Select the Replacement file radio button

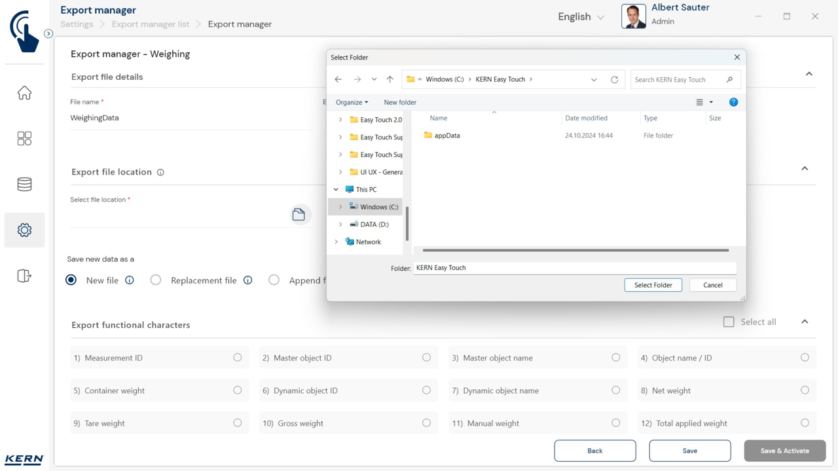[x=156, y=280]
